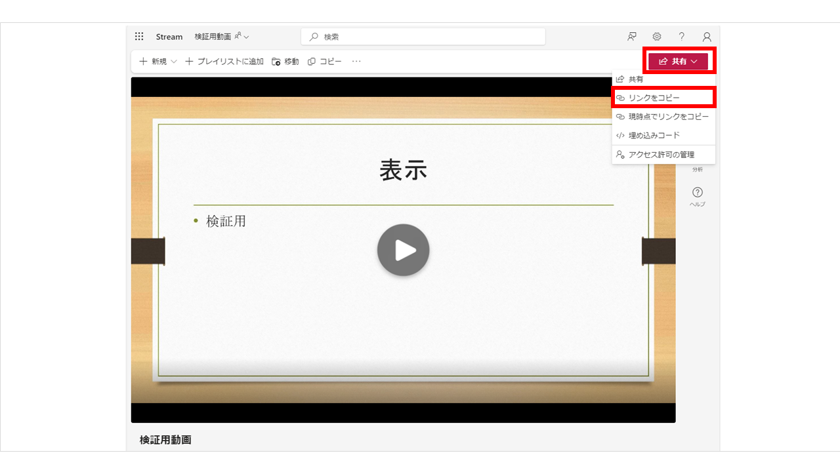Select 共有 in the share menu
Image resolution: width=840 pixels, height=472 pixels.
(x=663, y=79)
